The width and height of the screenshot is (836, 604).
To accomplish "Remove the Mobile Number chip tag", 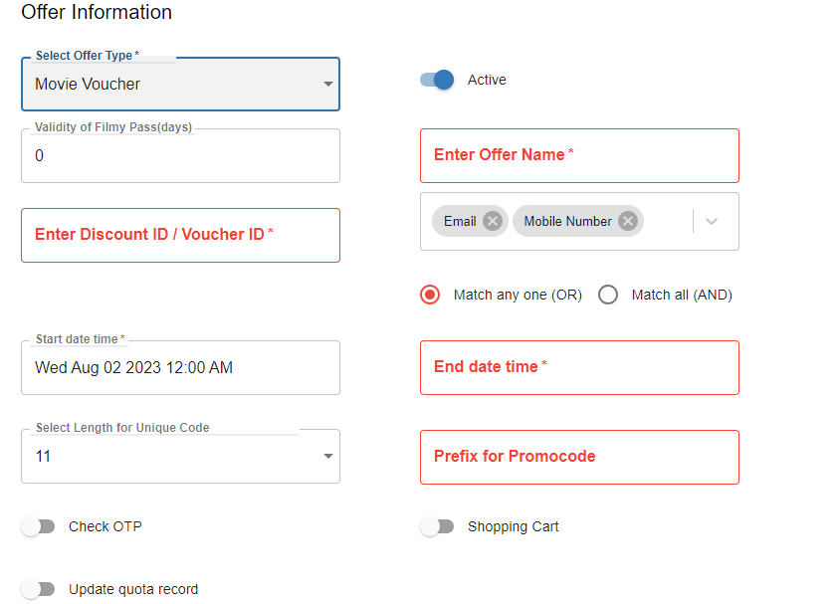I will click(x=627, y=221).
